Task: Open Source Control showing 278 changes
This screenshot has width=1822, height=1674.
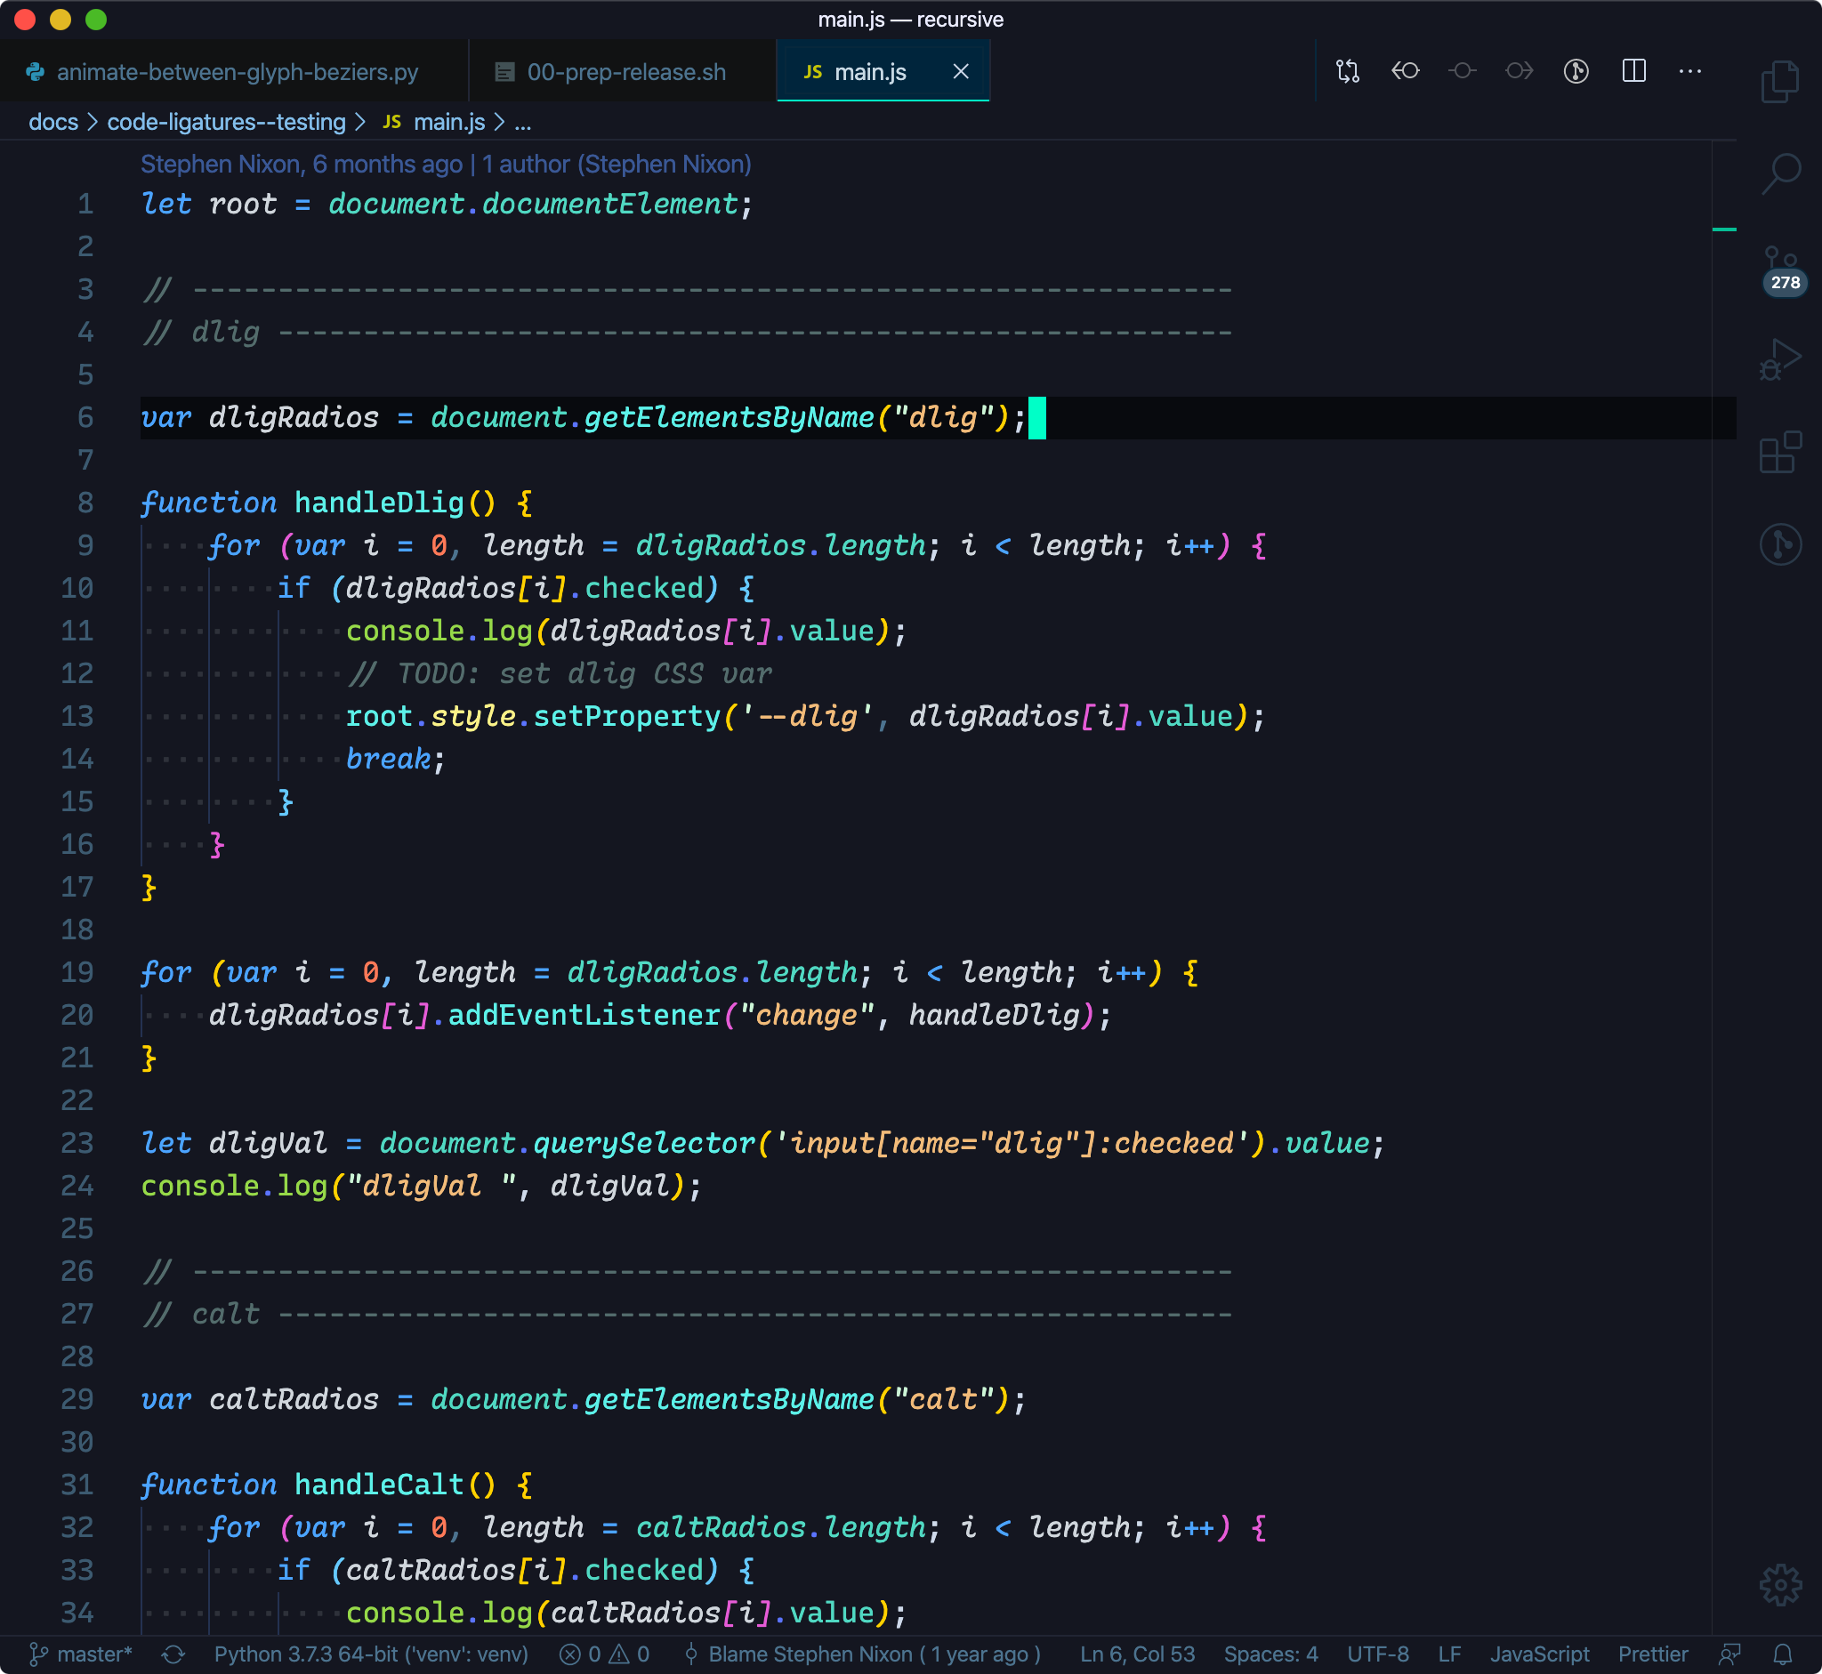Action: coord(1779,268)
